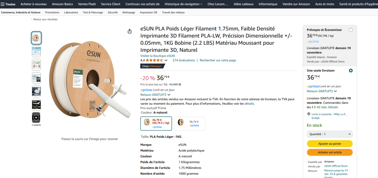Click the back arrow to Retour aux résultats
Screen dimensions: 378x178
pos(32,19)
